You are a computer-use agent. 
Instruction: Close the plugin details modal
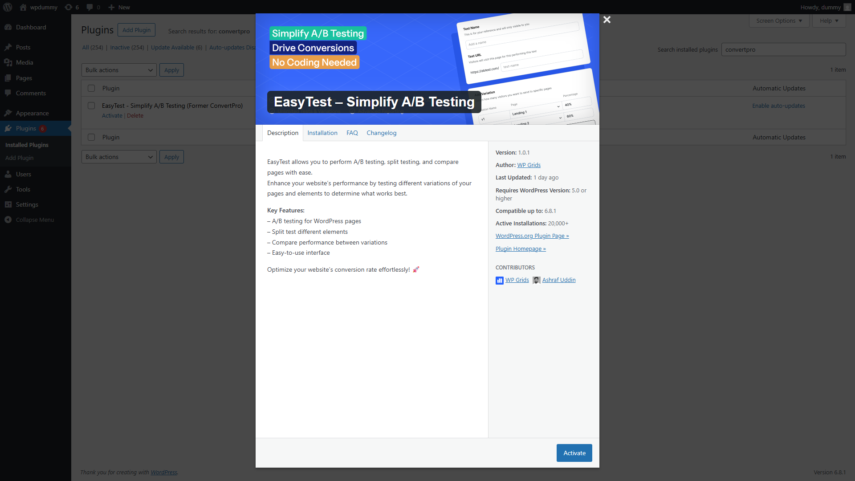click(607, 20)
